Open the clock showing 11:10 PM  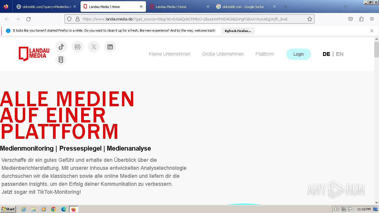click(364, 209)
